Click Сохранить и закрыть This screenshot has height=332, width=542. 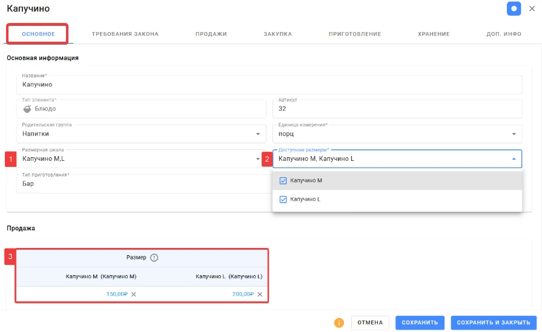(494, 323)
